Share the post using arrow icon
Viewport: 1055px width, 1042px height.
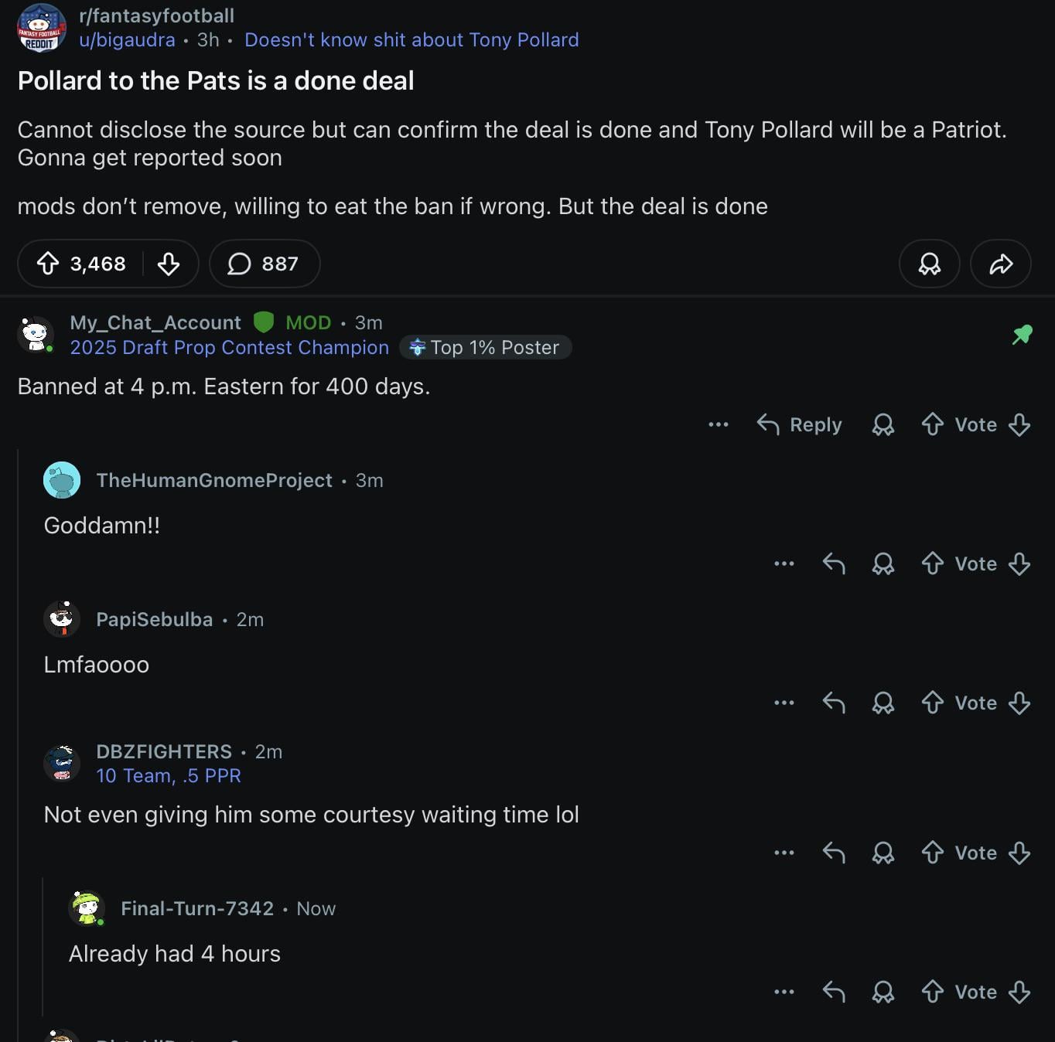[1001, 264]
